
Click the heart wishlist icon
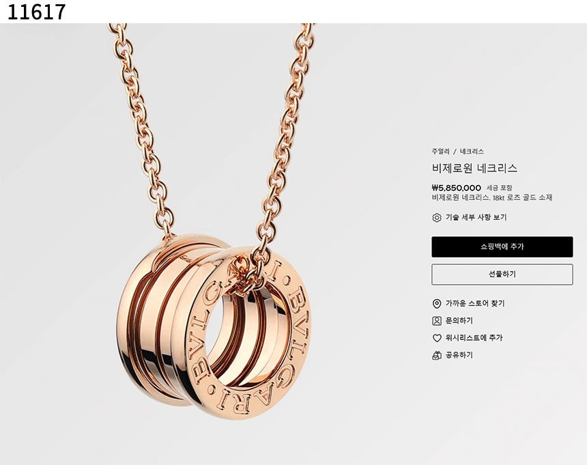[437, 338]
